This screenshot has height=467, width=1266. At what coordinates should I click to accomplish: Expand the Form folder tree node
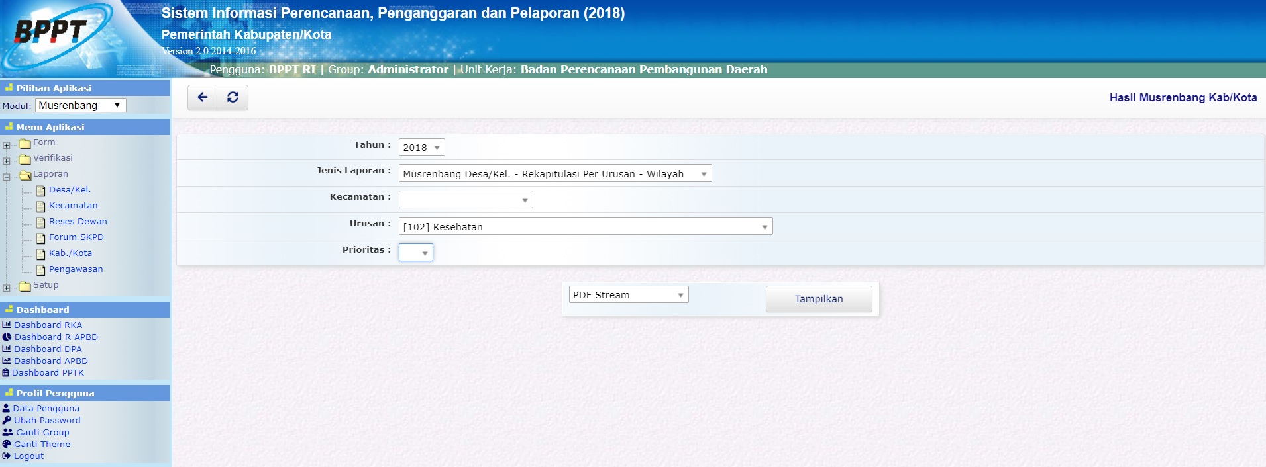pos(7,145)
